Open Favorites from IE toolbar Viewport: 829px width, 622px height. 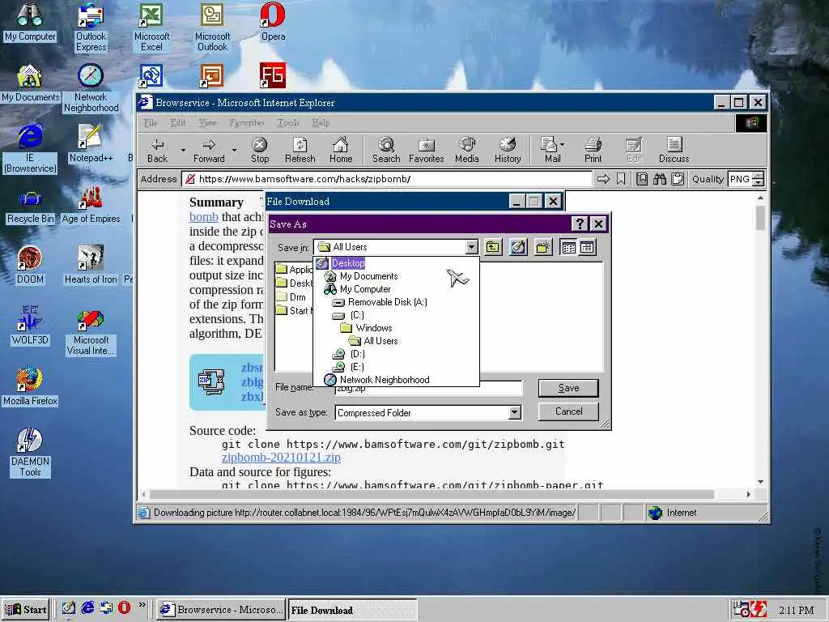coord(426,150)
